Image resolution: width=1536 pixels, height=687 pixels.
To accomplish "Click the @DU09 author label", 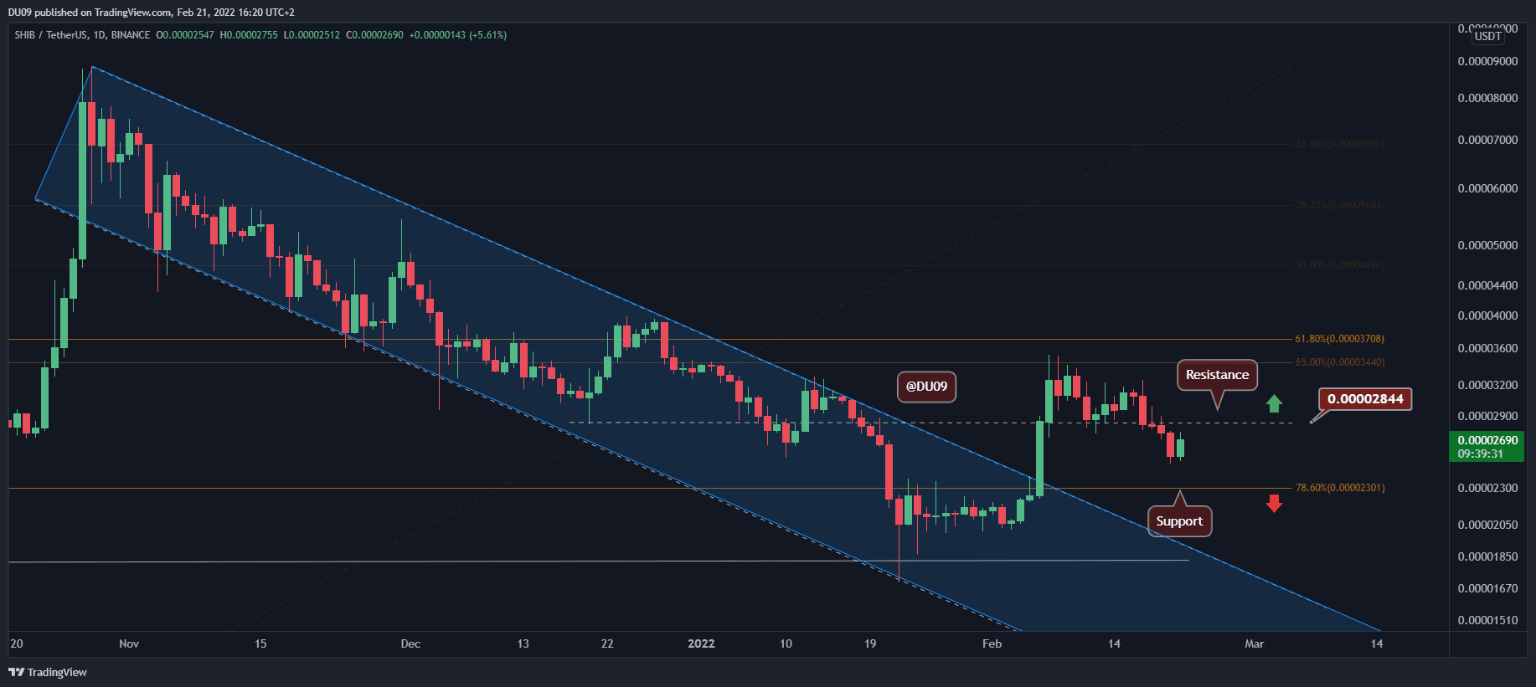I will click(x=926, y=387).
